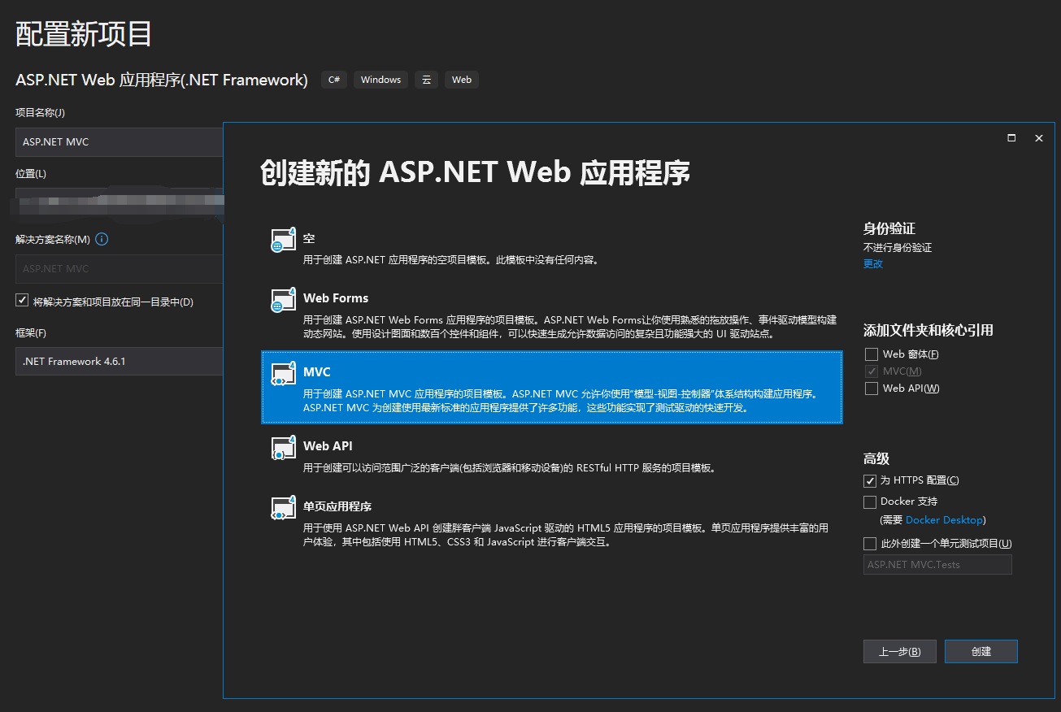This screenshot has width=1061, height=712.
Task: Click the 单页应用程序 template icon
Action: point(283,507)
